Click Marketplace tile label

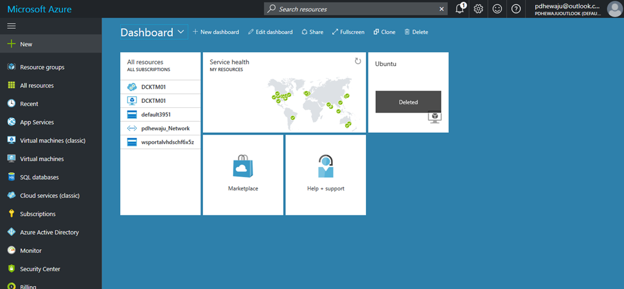tap(243, 189)
